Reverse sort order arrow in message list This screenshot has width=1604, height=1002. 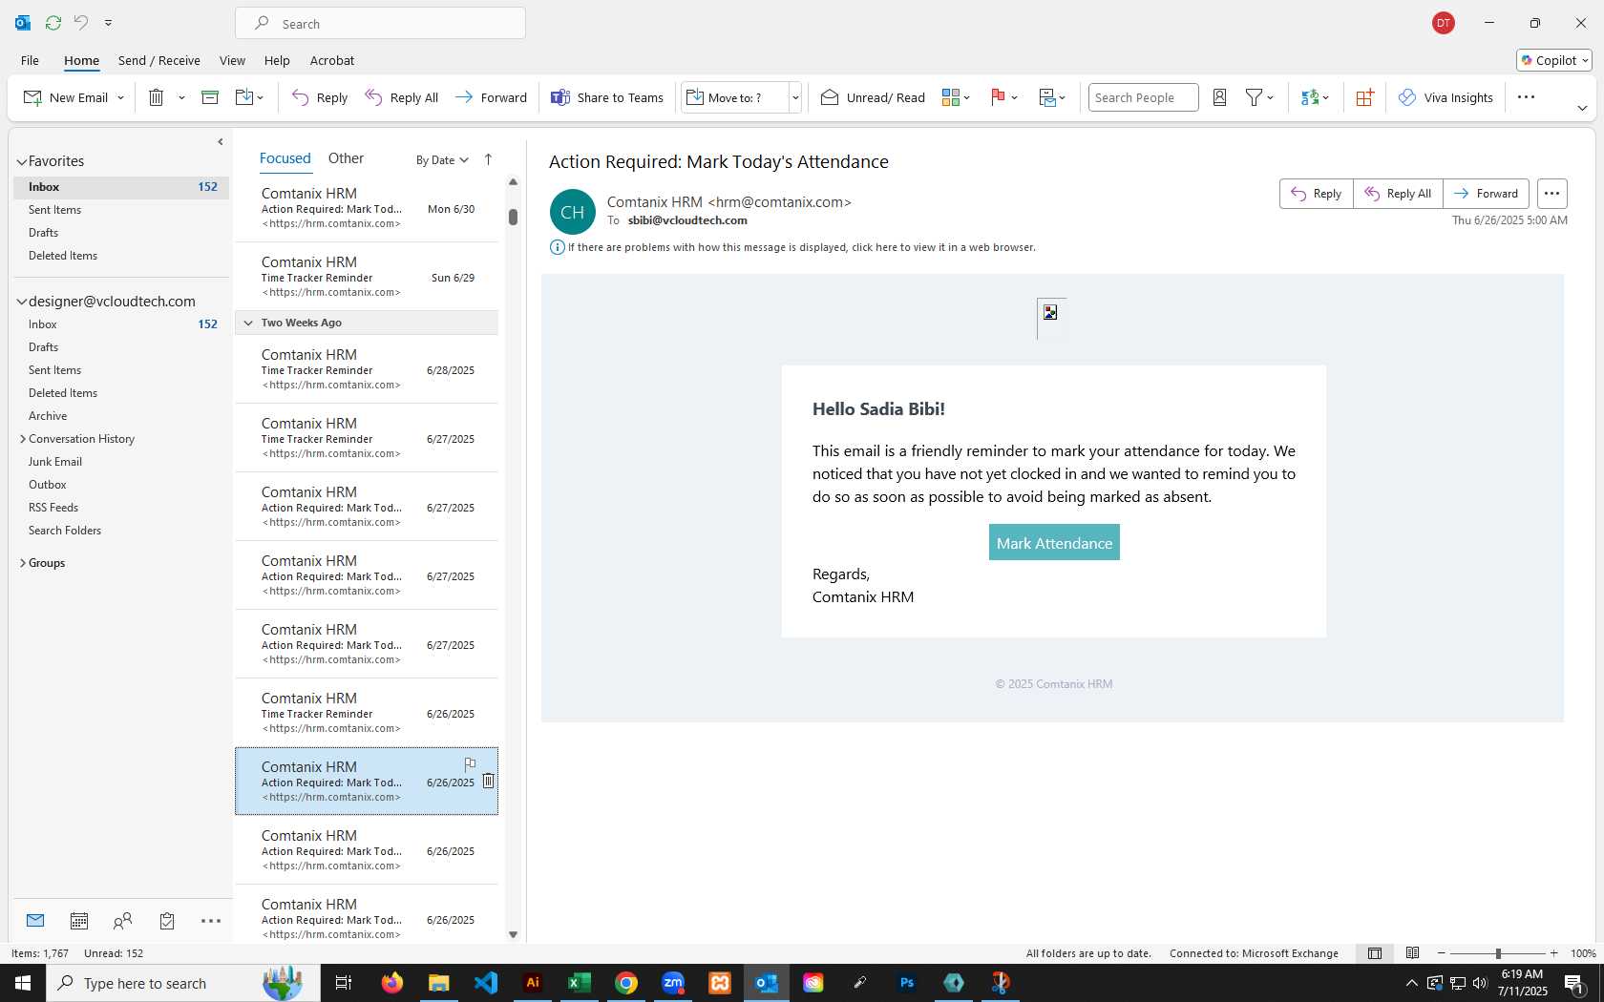coord(488,159)
